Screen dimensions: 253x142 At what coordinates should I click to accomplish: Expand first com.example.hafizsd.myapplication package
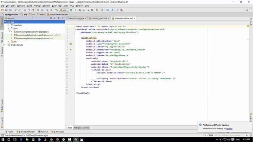(11, 32)
